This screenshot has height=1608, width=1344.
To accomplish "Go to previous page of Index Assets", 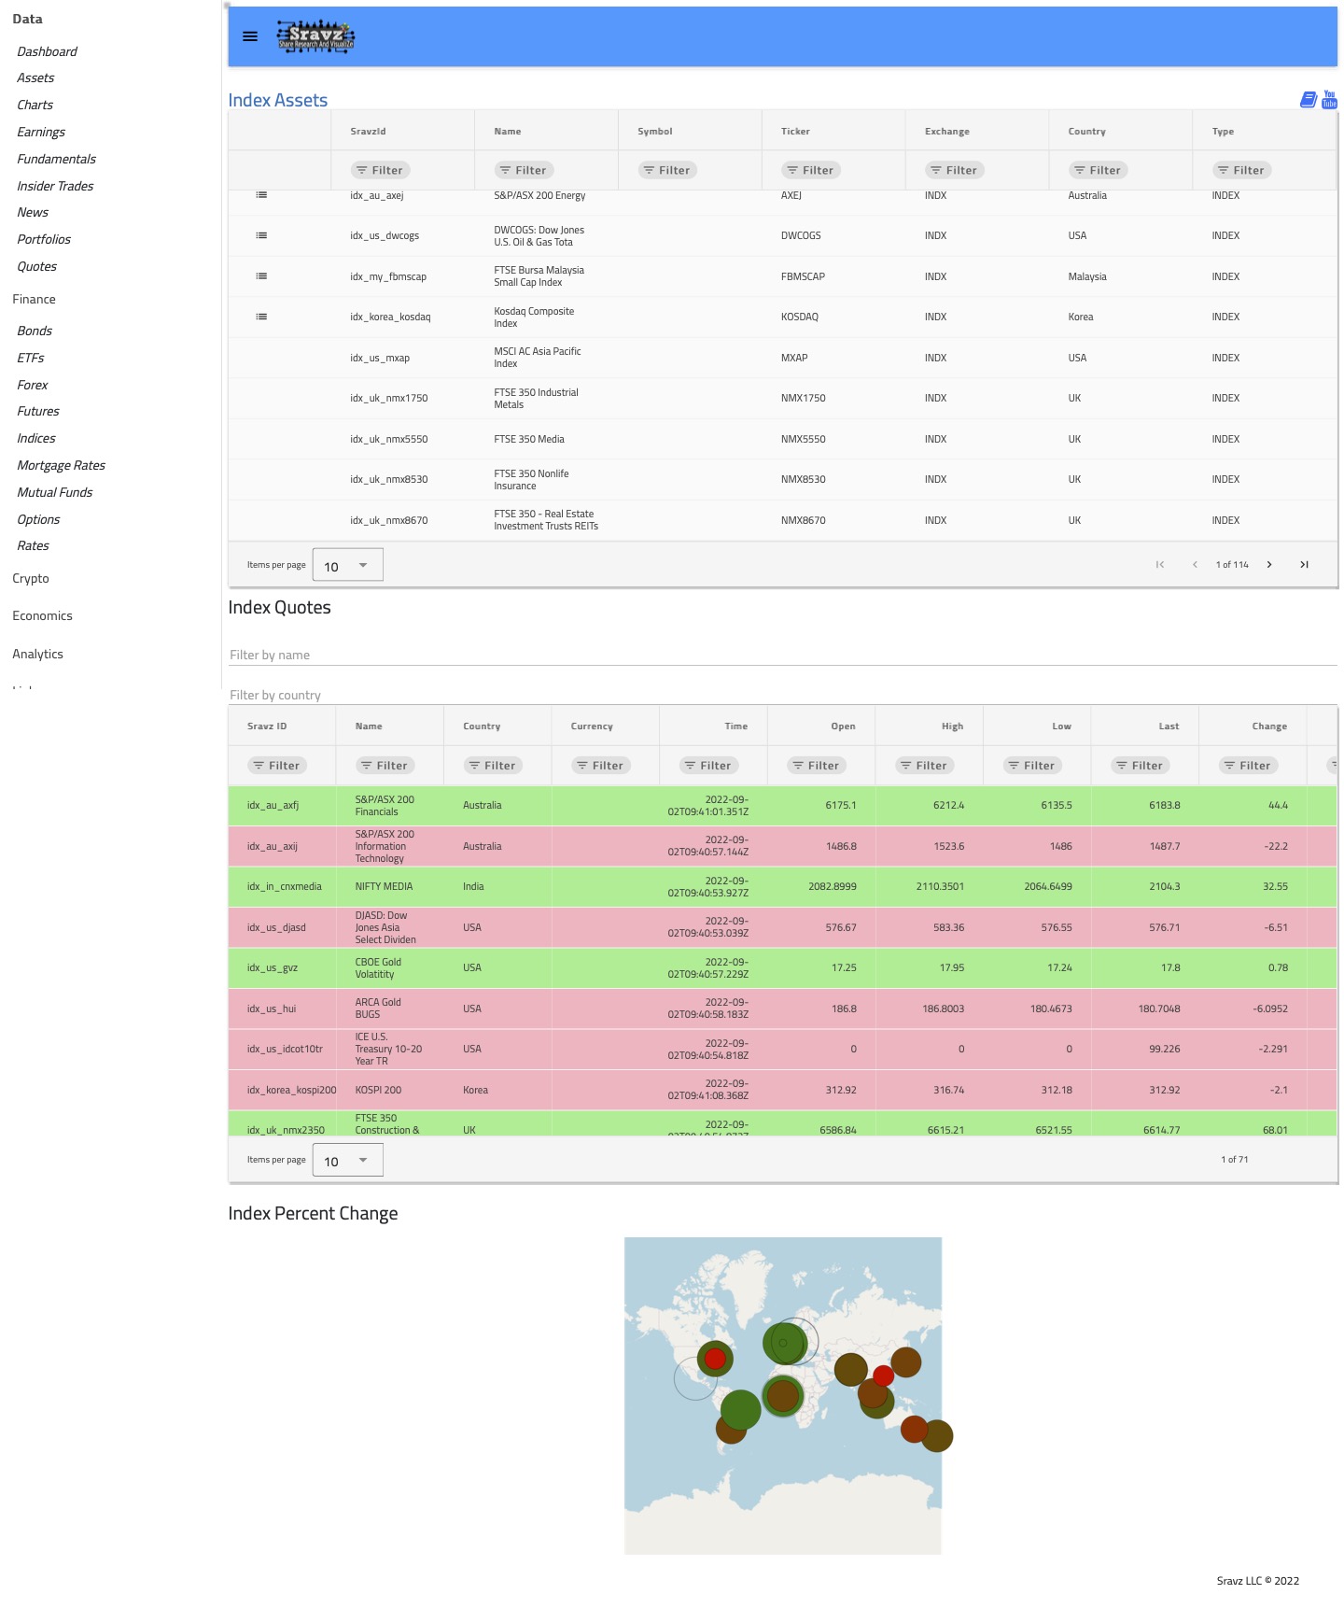I will point(1195,564).
